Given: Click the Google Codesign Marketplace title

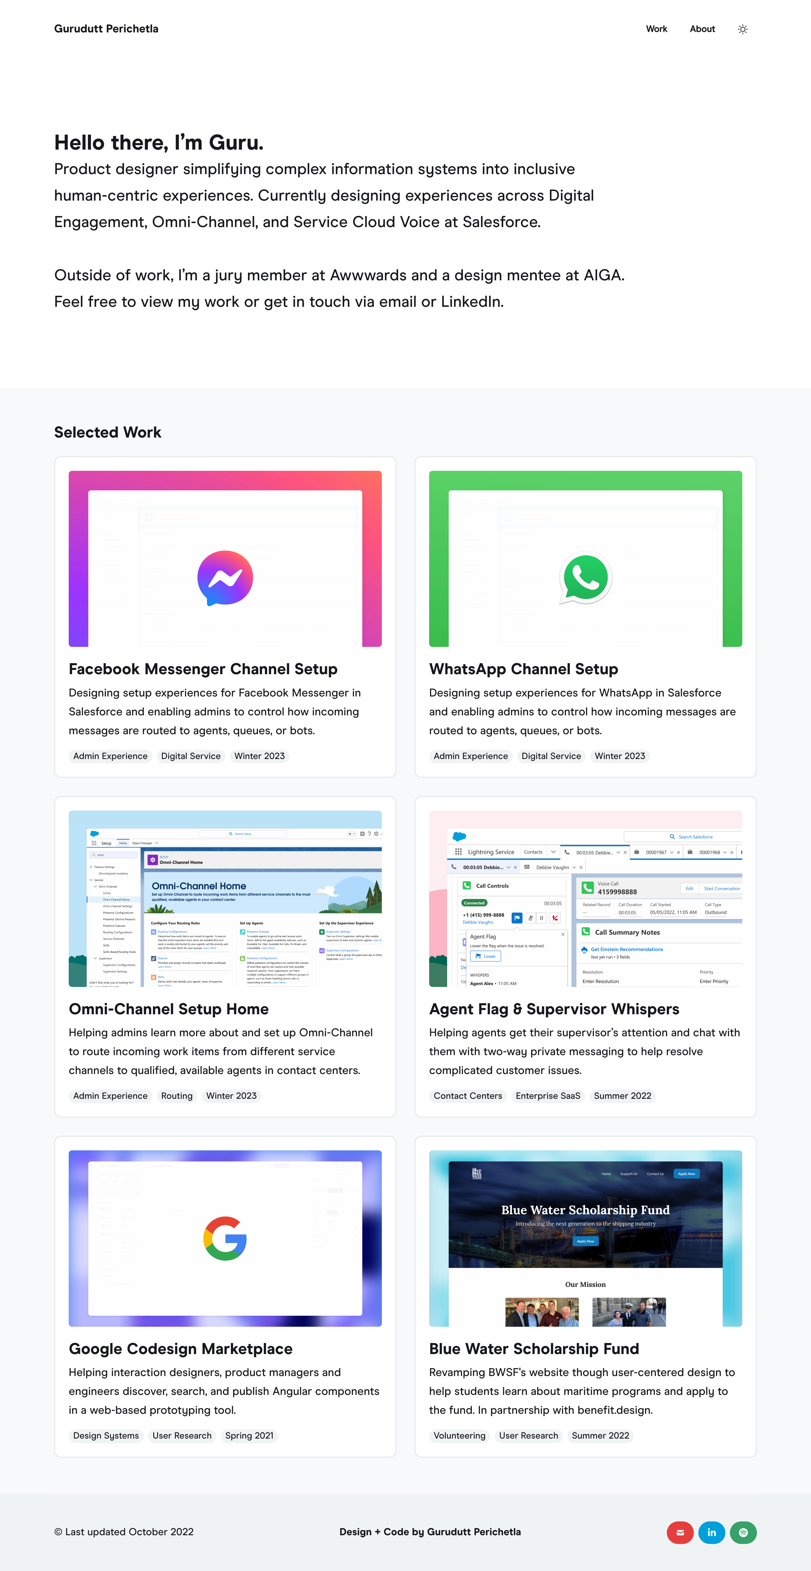Looking at the screenshot, I should click(x=180, y=1349).
